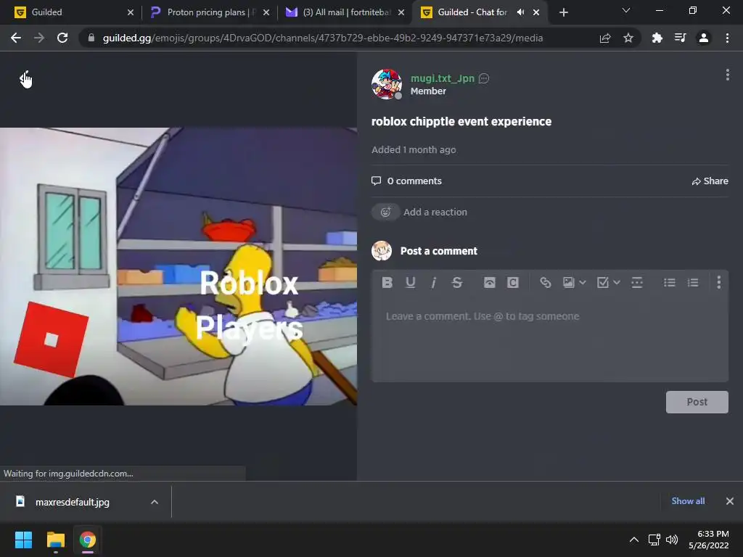Open downloaded maxresdefault.jpg file

pos(73,502)
